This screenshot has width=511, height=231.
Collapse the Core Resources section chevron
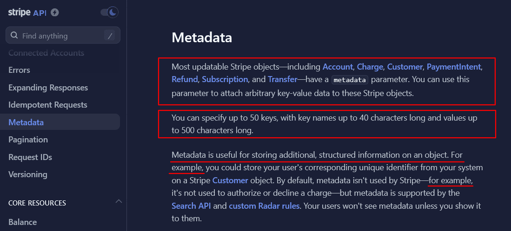point(119,201)
